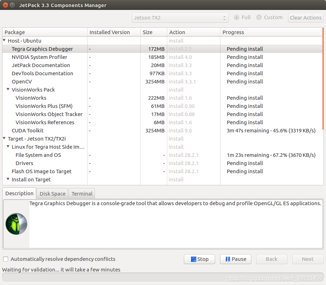Click the overall validation progress bar
The image size is (326, 285).
coord(163,278)
